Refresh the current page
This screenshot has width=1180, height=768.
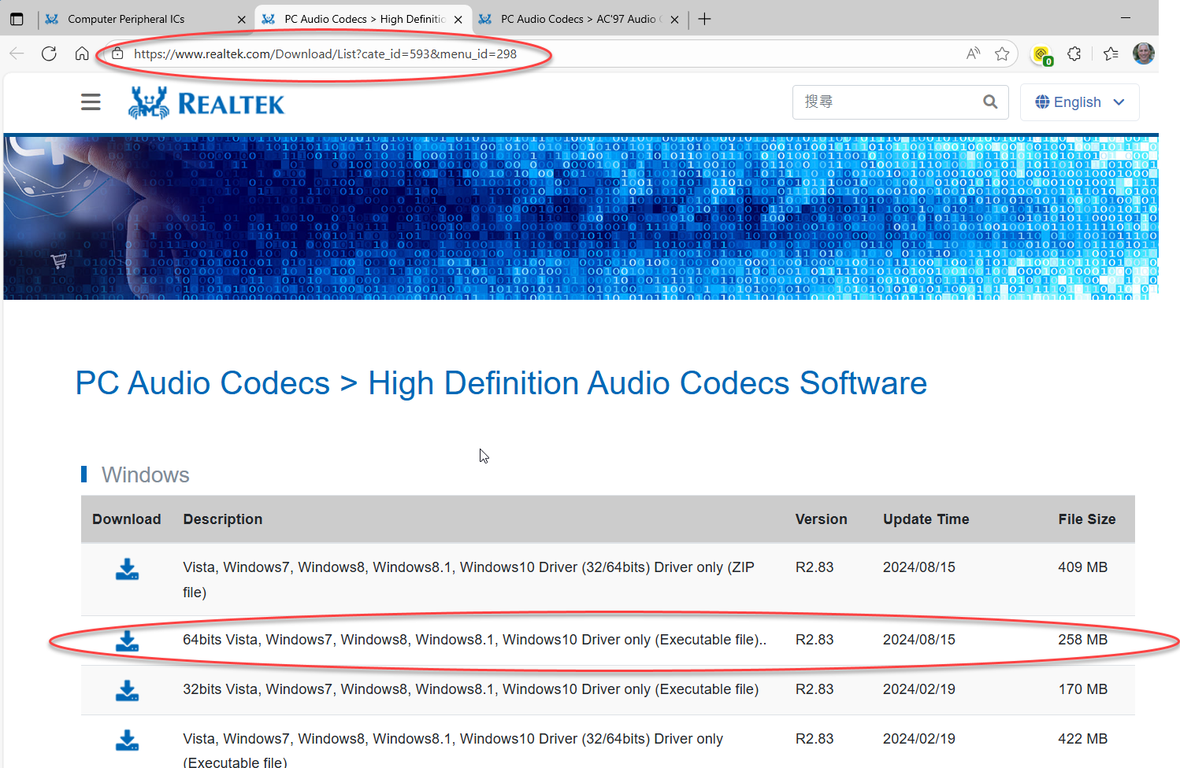pyautogui.click(x=49, y=54)
